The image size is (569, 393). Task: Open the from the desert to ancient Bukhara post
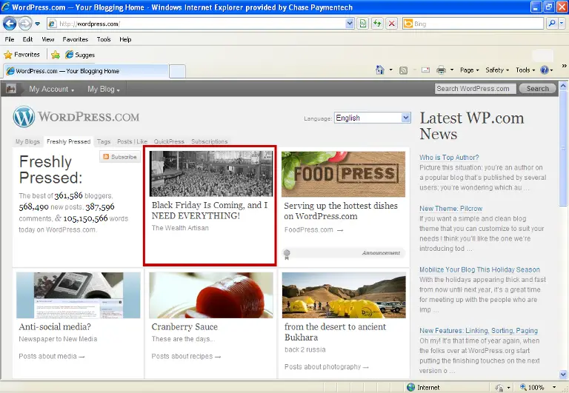coord(335,332)
